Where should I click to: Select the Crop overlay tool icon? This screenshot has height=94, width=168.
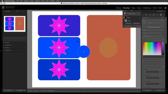tap(150, 15)
